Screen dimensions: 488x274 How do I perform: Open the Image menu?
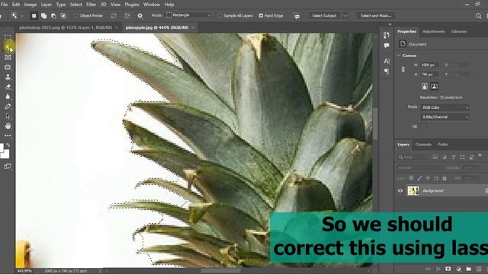(x=30, y=5)
